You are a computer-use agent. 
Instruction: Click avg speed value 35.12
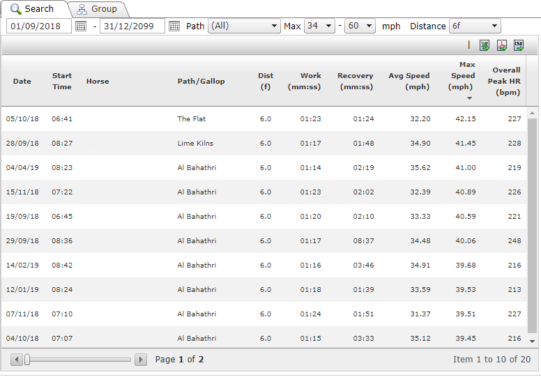click(420, 339)
